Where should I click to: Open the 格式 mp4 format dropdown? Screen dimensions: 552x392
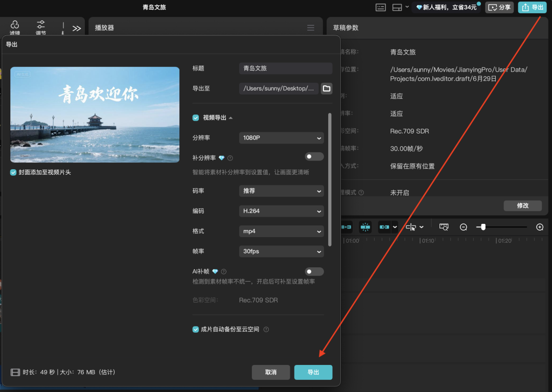(281, 231)
